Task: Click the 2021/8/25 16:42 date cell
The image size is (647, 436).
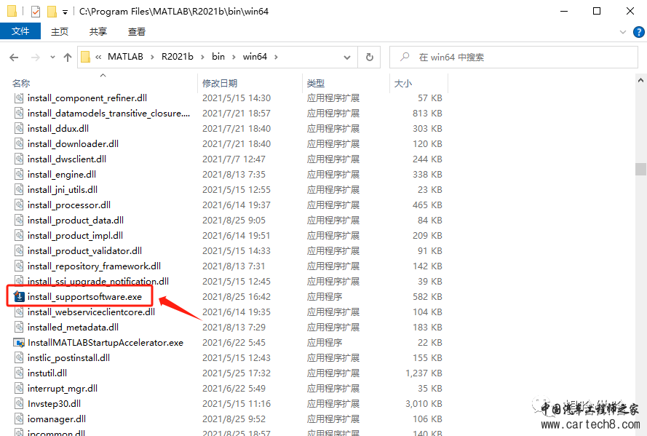Action: 237,296
